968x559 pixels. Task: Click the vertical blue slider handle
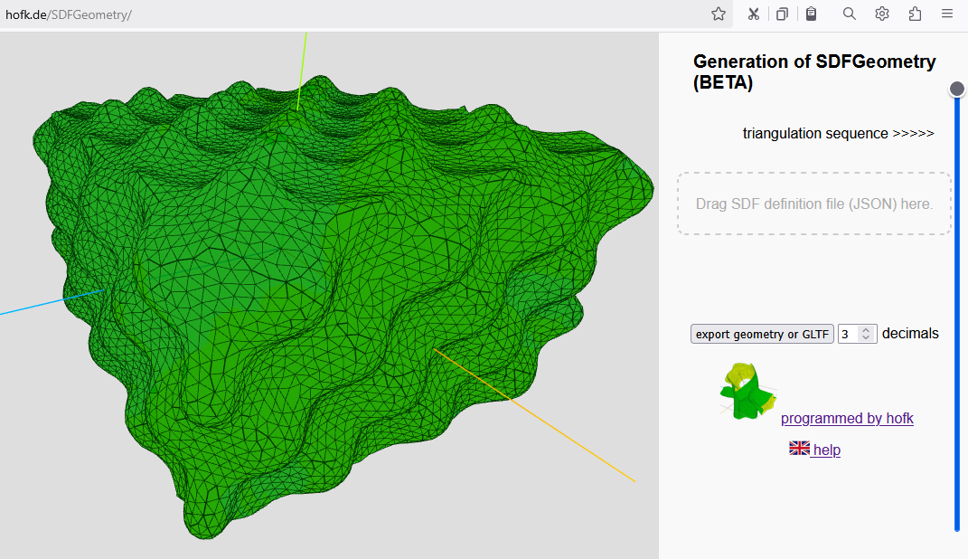tap(957, 89)
